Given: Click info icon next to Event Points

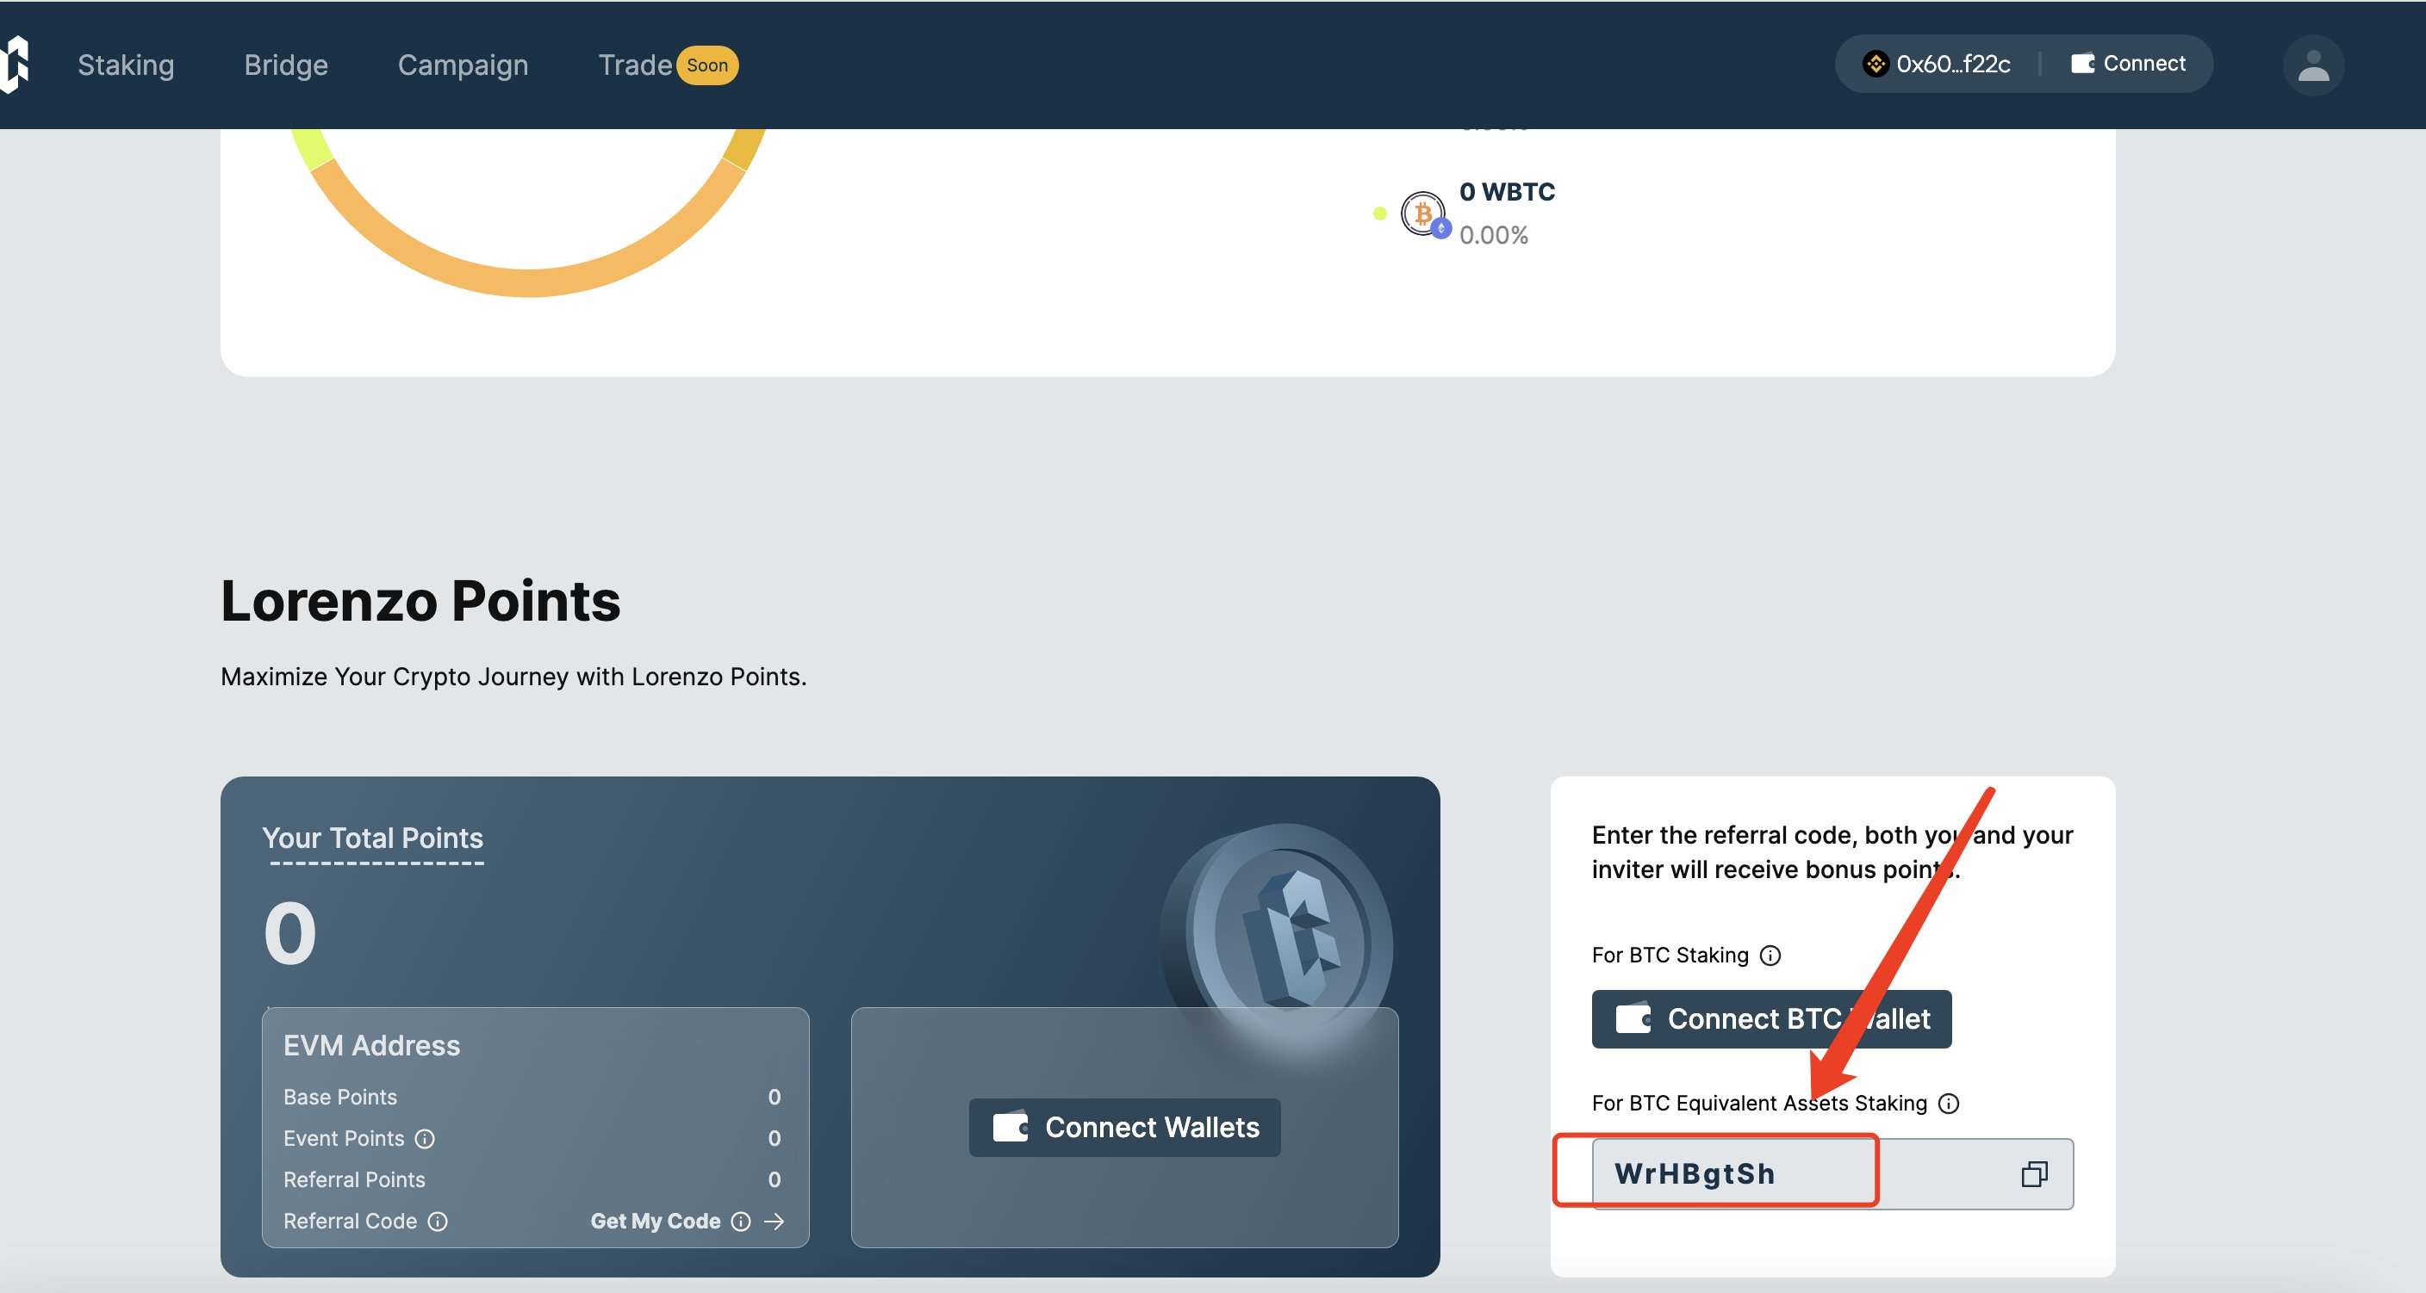Looking at the screenshot, I should point(425,1139).
